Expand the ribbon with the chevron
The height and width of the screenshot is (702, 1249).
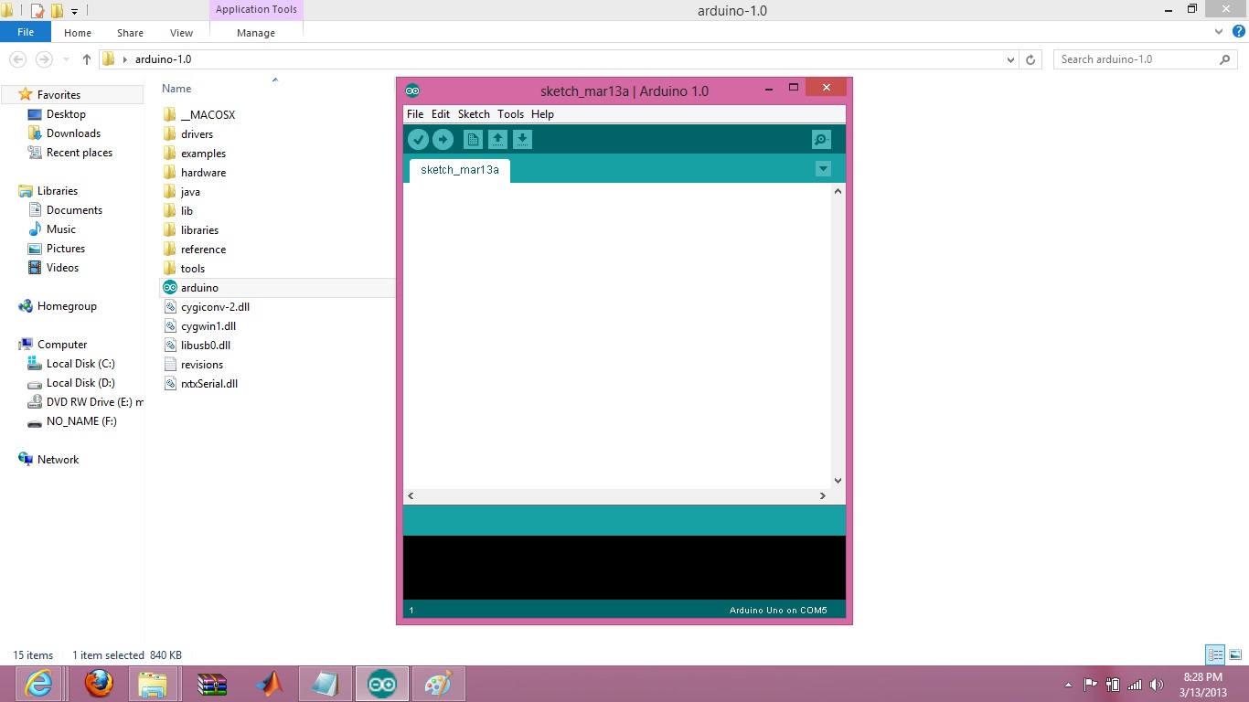[x=1218, y=32]
